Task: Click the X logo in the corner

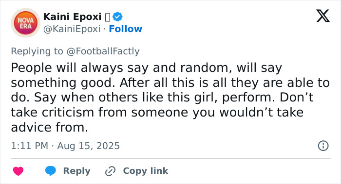Action: [x=323, y=16]
